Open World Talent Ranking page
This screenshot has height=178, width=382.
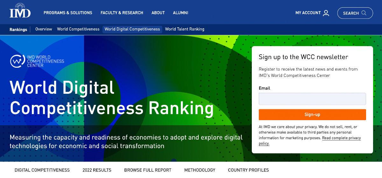[x=185, y=29]
